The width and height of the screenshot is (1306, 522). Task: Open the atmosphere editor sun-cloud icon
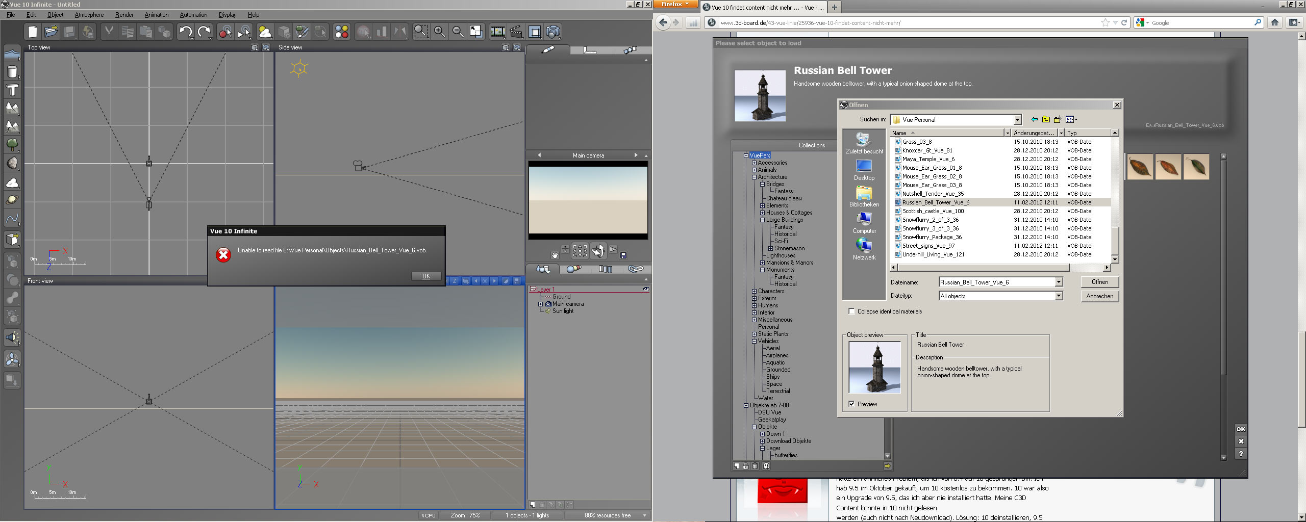pyautogui.click(x=265, y=32)
